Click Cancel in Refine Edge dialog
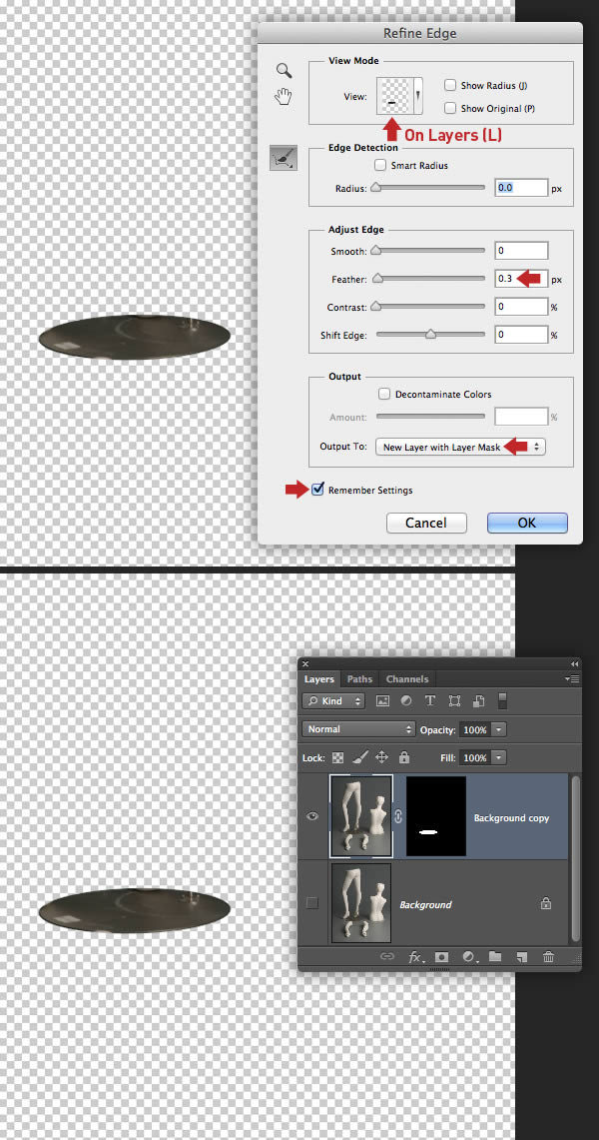 pyautogui.click(x=426, y=523)
